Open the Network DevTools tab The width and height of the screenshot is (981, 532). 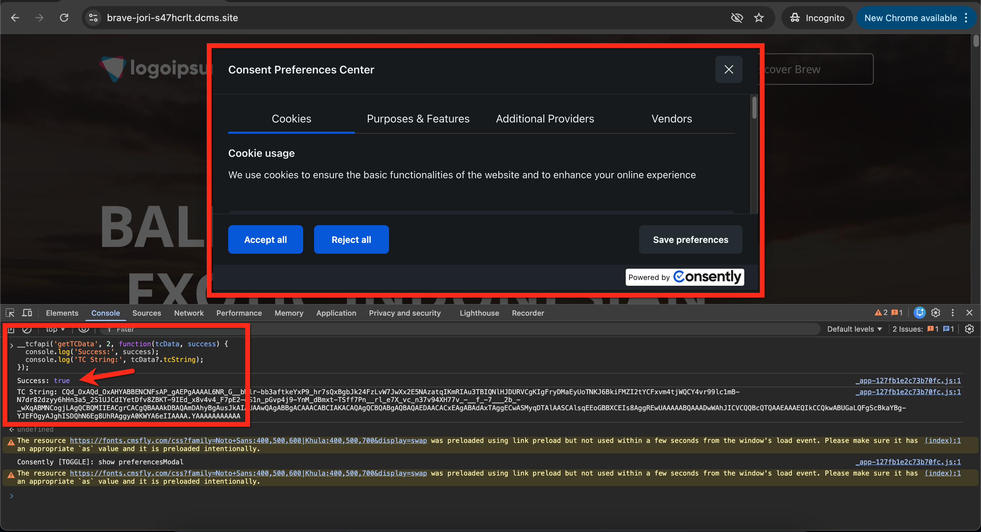188,313
